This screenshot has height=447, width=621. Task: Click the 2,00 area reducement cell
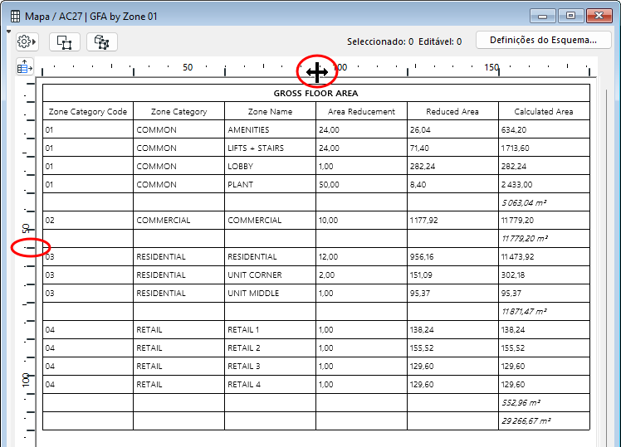coord(361,275)
